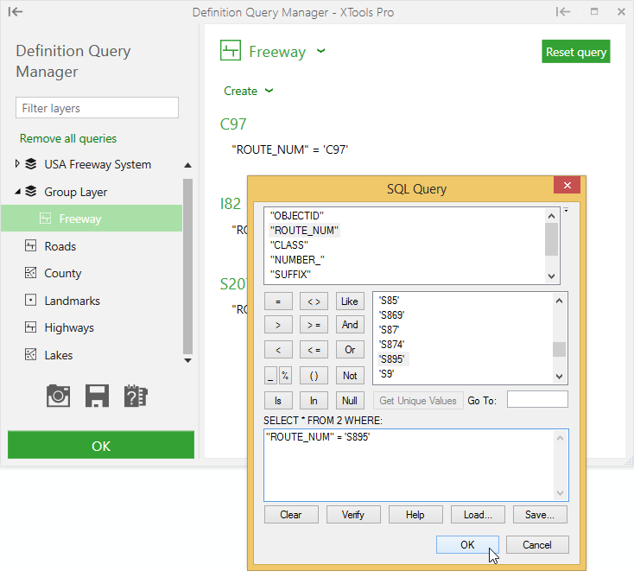This screenshot has width=634, height=571.
Task: Select the Landmarks layer
Action: coord(72,301)
